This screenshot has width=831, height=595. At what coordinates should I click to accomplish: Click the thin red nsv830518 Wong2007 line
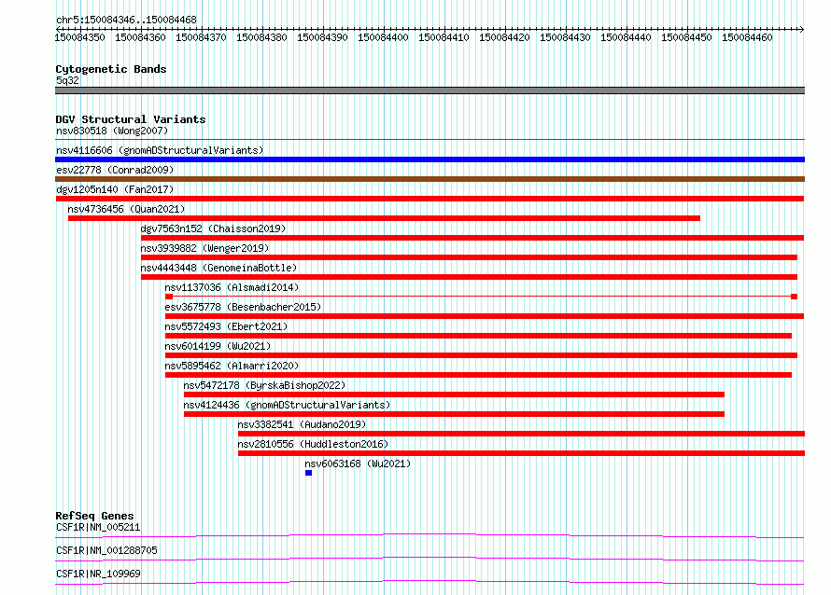click(x=430, y=140)
